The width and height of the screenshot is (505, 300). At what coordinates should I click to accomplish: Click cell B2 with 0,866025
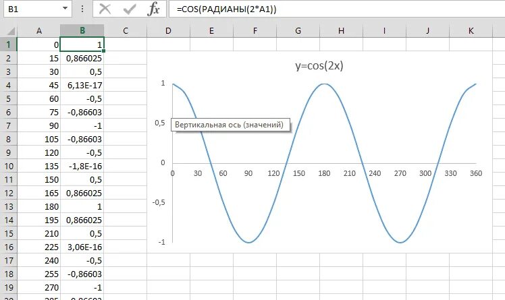coord(82,58)
